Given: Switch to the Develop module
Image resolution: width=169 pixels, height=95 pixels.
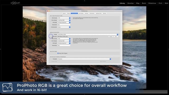Looking at the screenshot, I should pos(130,3).
